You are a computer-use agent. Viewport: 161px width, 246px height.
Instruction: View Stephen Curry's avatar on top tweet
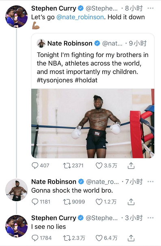[x=16, y=16]
